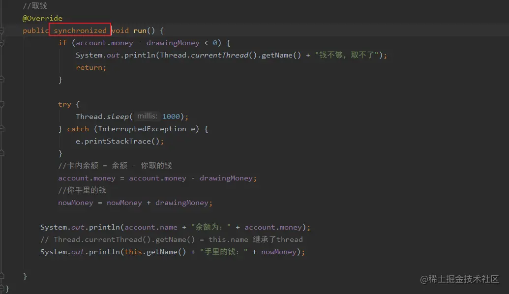Click the sleep method call
Image resolution: width=509 pixels, height=294 pixels.
click(x=118, y=117)
